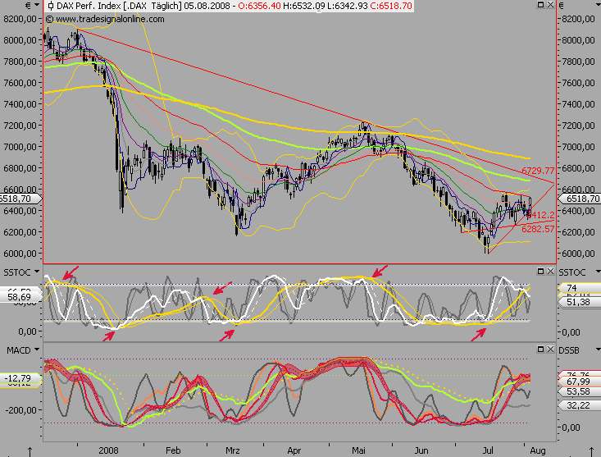Click the Feb label on time axis

coord(173,450)
